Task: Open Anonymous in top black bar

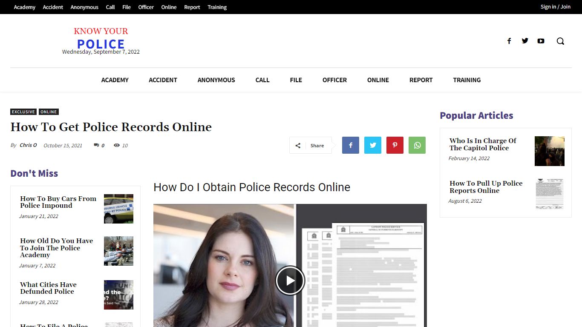Action: (x=84, y=7)
